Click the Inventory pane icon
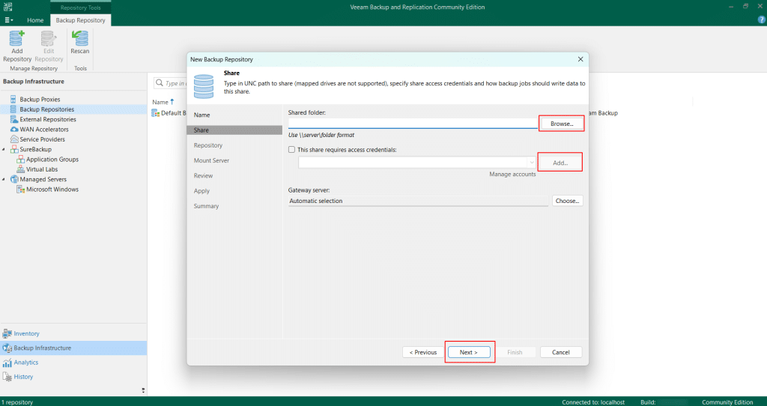Viewport: 767px width, 406px height. (7, 333)
